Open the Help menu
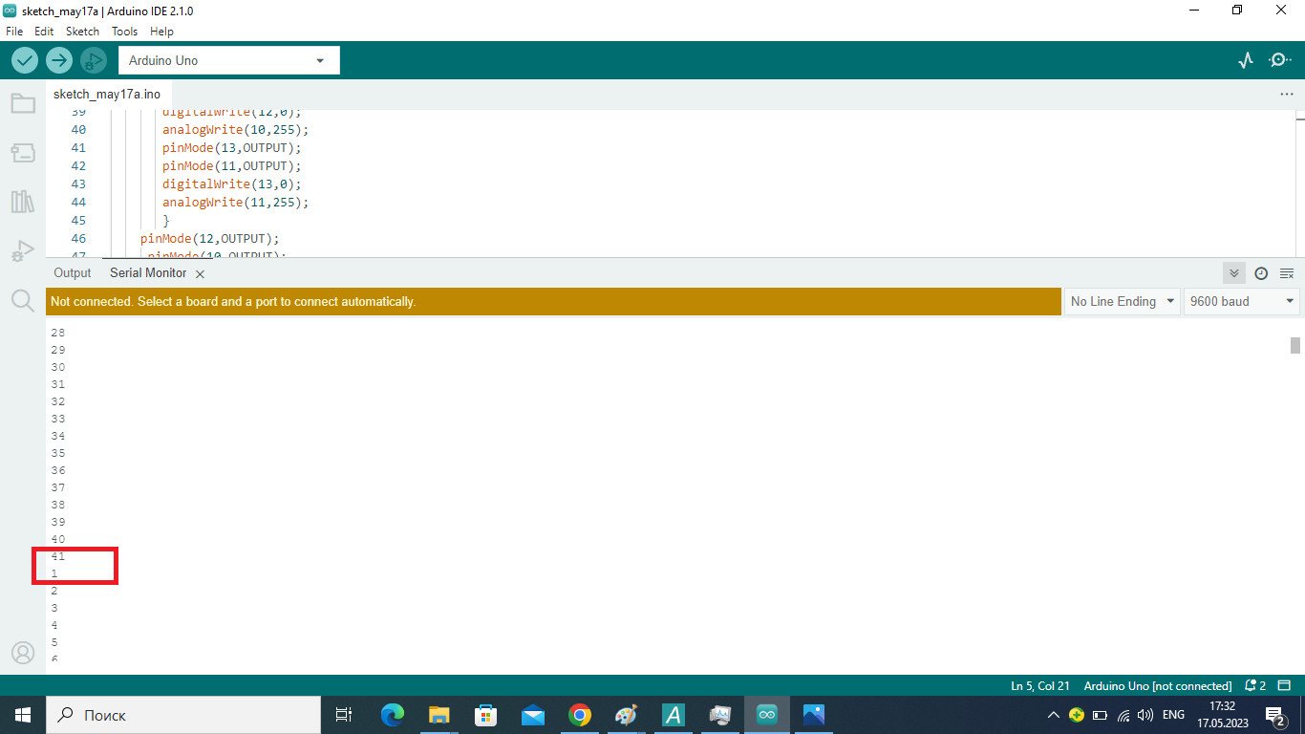Screen dimensions: 1305x734 coord(161,32)
